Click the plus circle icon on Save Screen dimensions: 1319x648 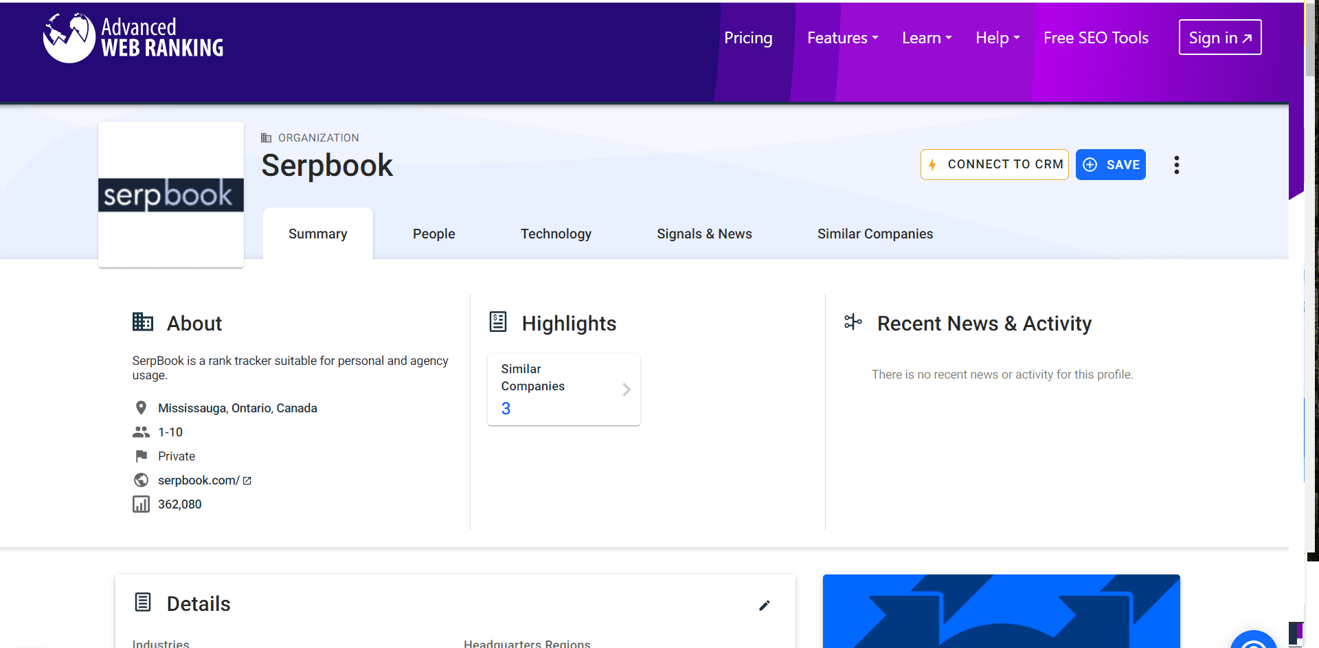[x=1090, y=165]
